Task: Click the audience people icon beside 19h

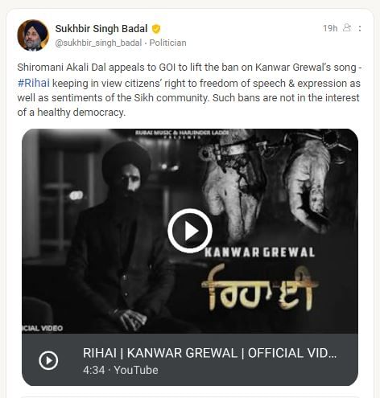Action: pos(347,27)
